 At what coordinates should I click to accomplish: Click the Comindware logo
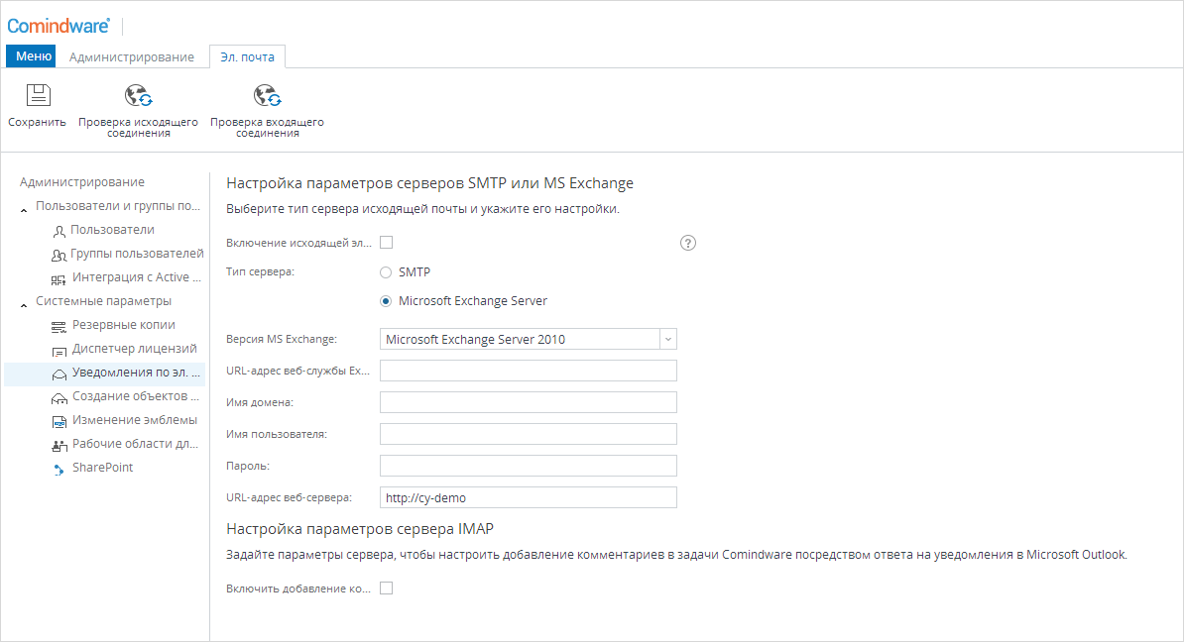click(59, 26)
